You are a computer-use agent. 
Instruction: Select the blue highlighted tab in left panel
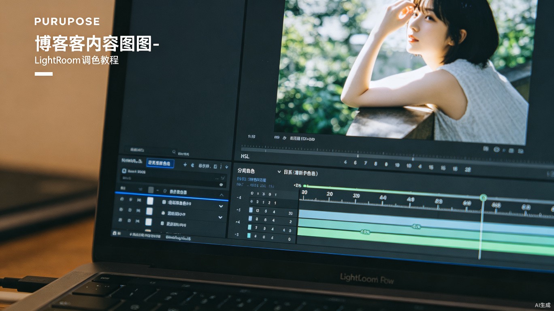point(160,163)
